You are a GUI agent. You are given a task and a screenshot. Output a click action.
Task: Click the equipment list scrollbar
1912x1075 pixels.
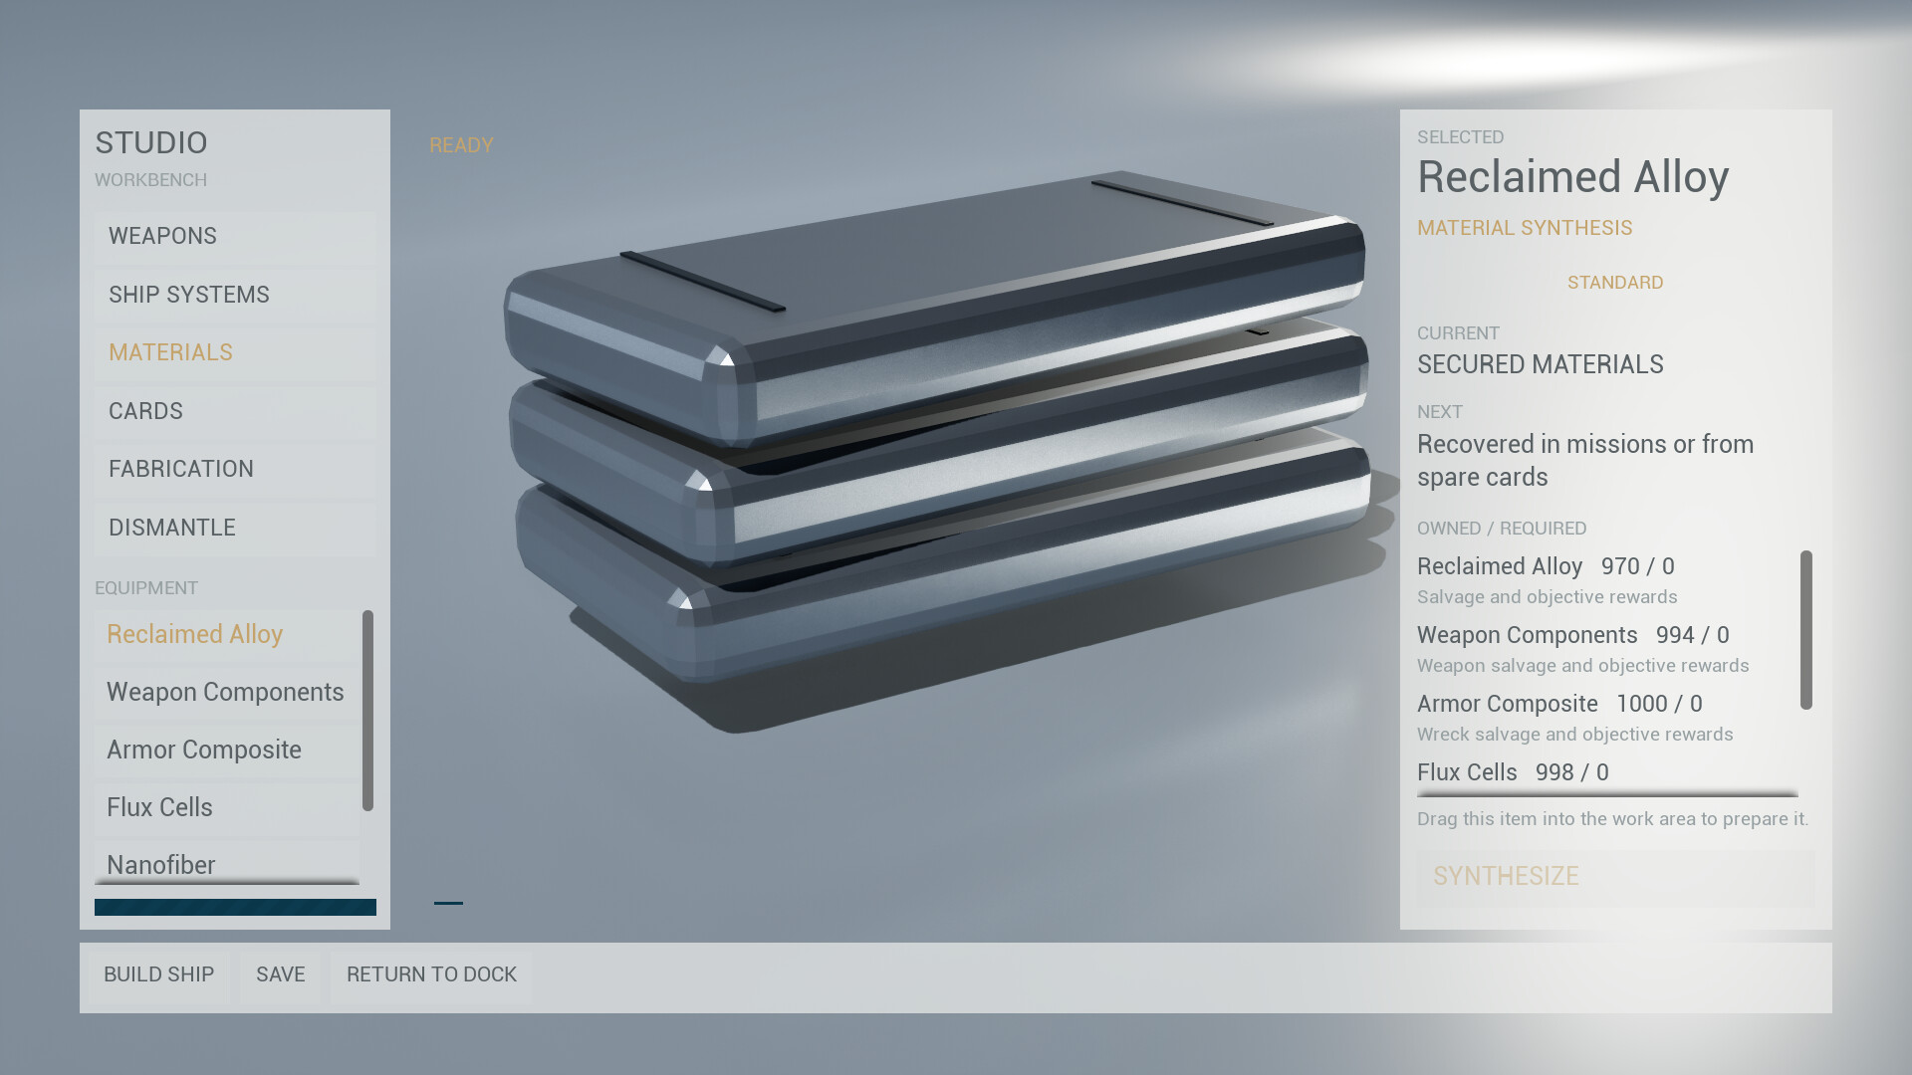[367, 711]
